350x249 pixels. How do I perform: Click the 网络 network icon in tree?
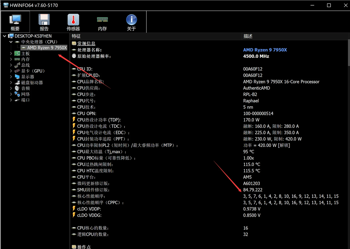click(x=17, y=94)
